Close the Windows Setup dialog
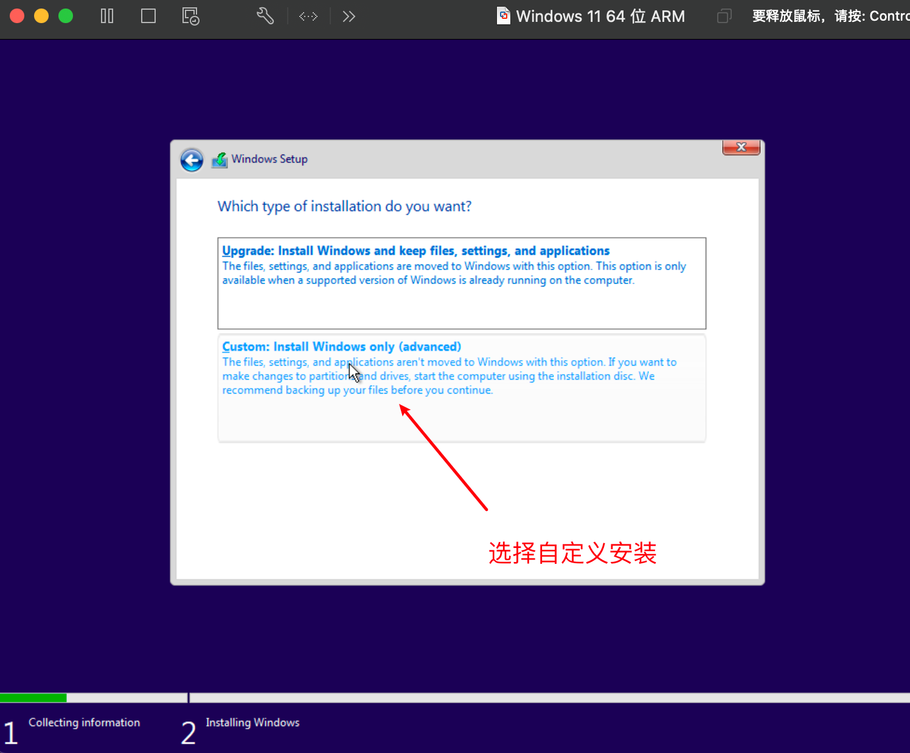The image size is (910, 753). (741, 147)
